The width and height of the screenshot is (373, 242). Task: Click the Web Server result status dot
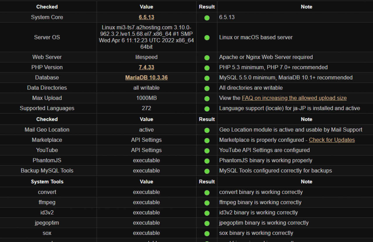[x=207, y=57]
